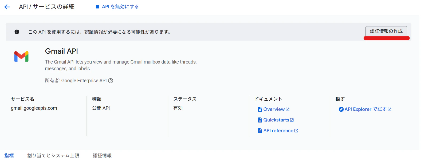
Task: Click the 'ドキュメント' section label
Action: [x=268, y=99]
